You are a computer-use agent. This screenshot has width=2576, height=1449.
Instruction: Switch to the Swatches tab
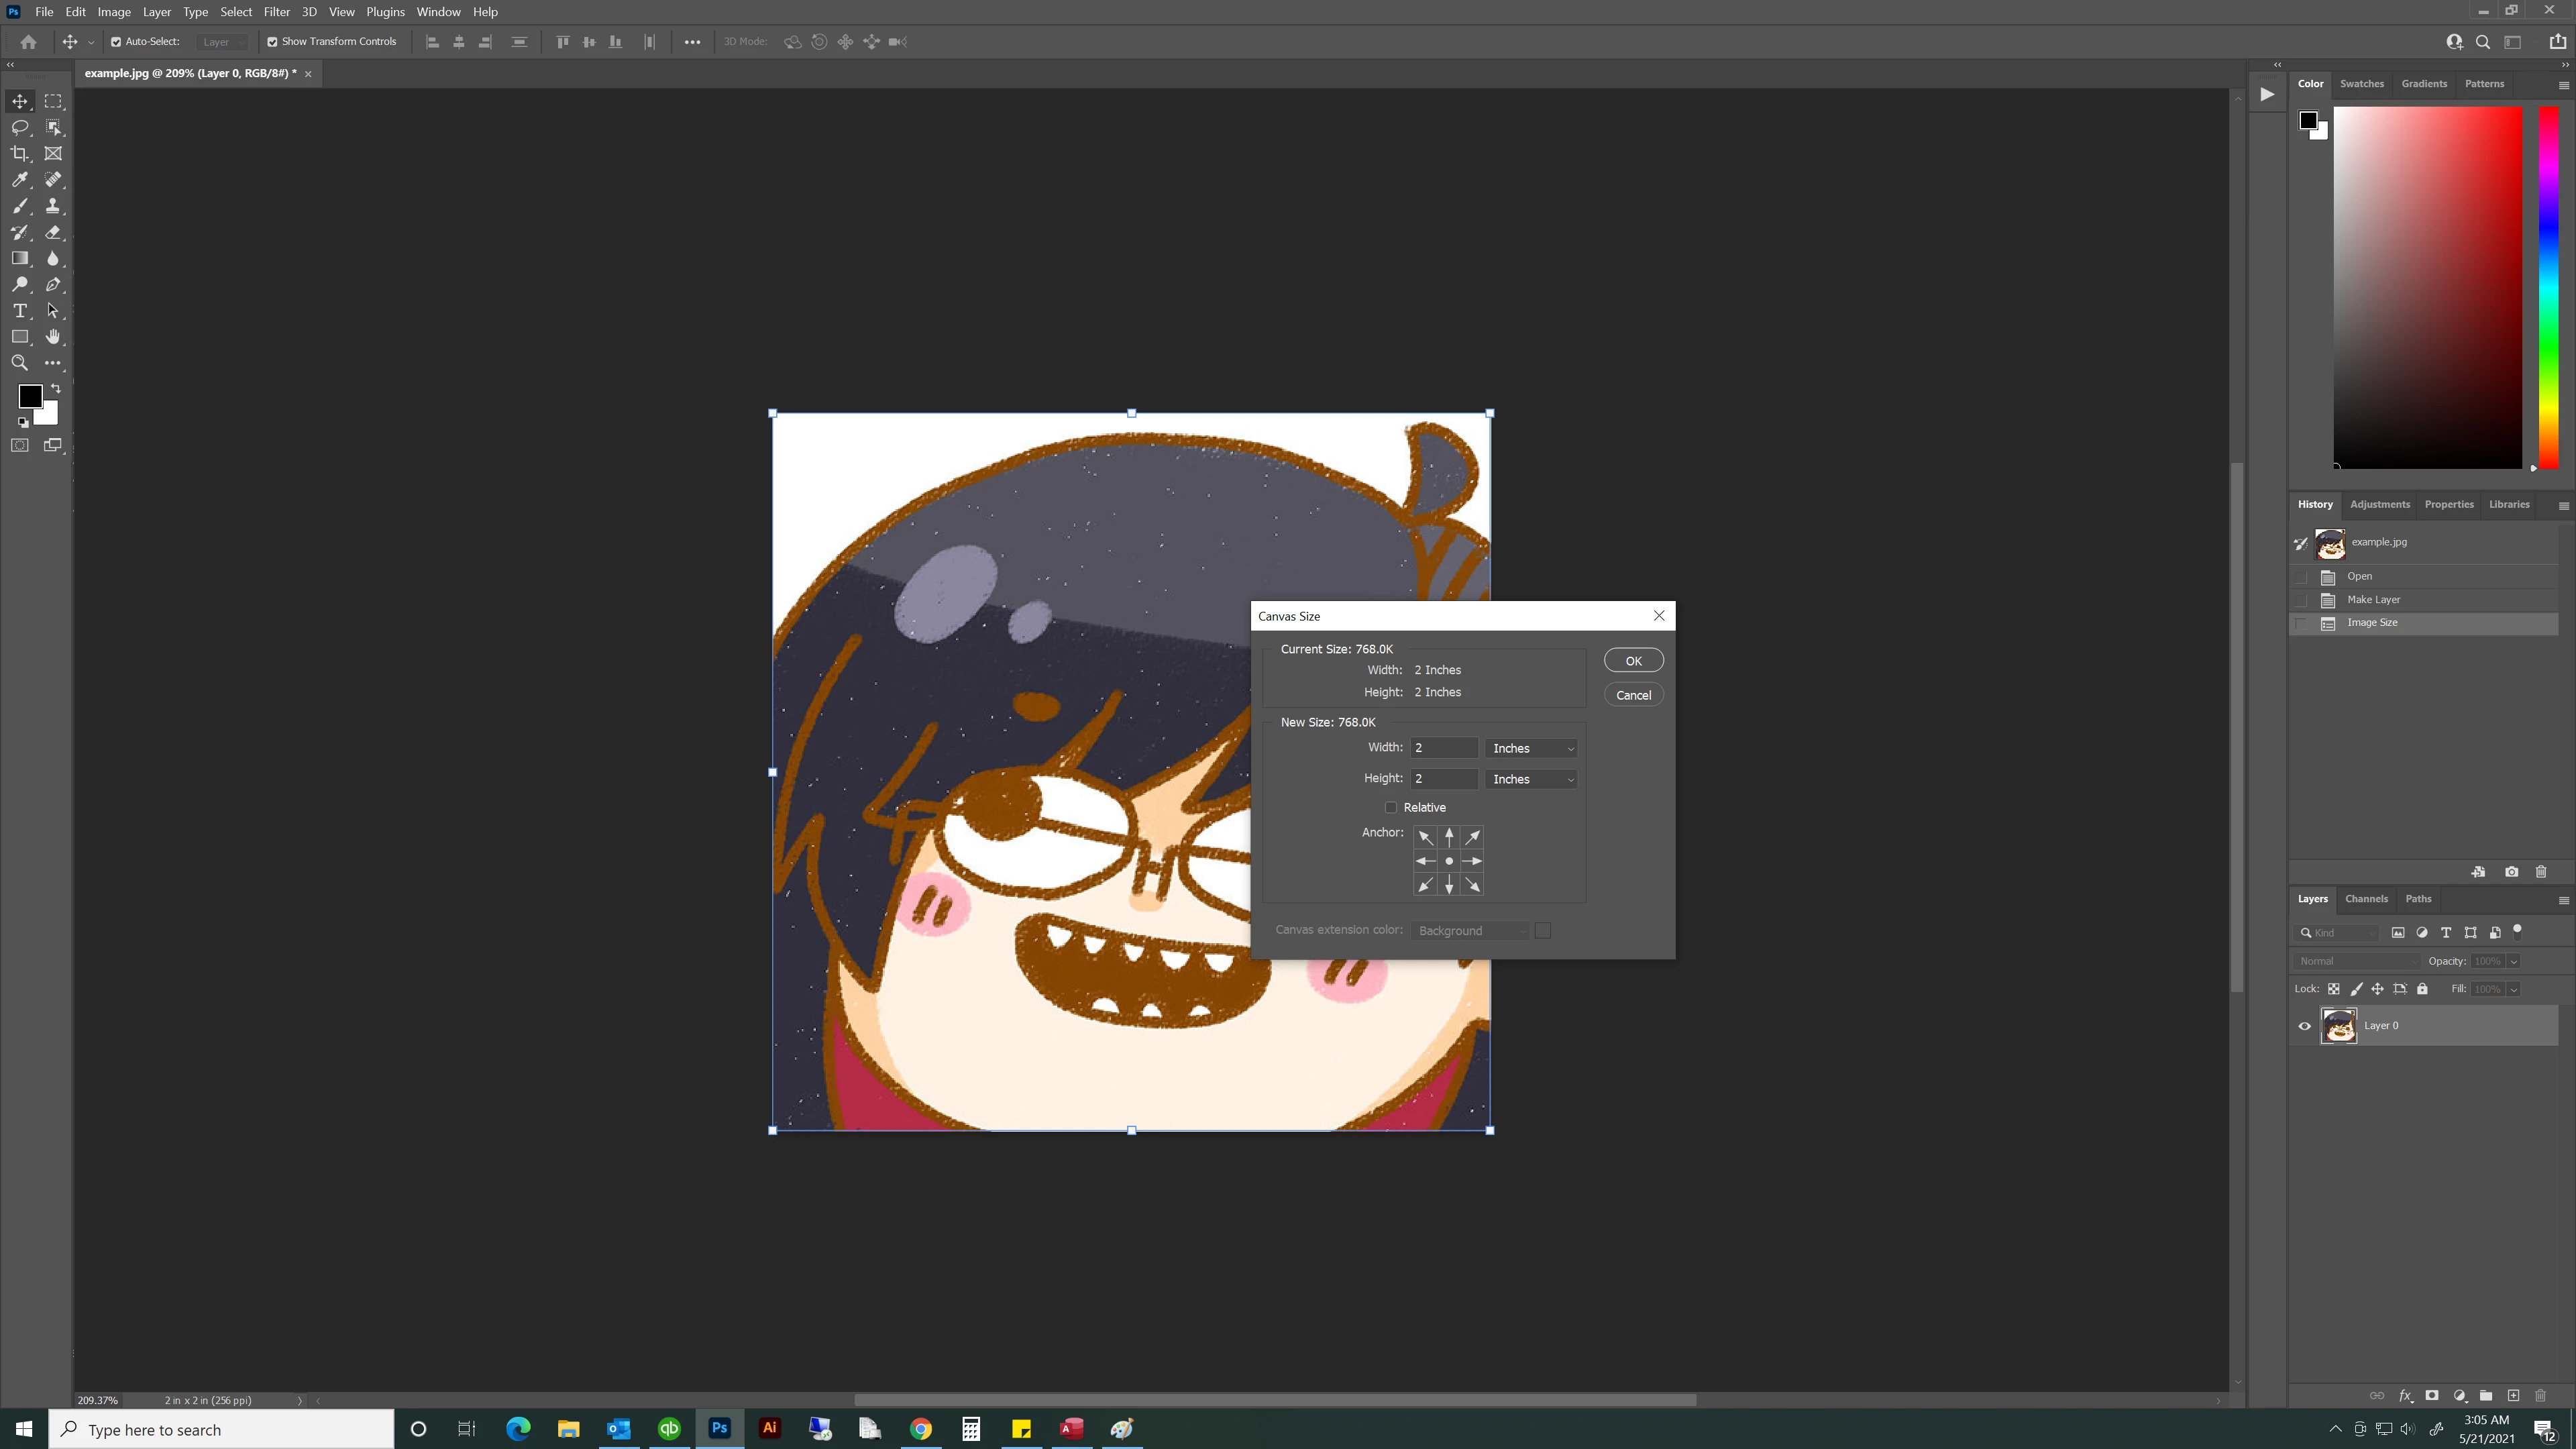[2361, 84]
